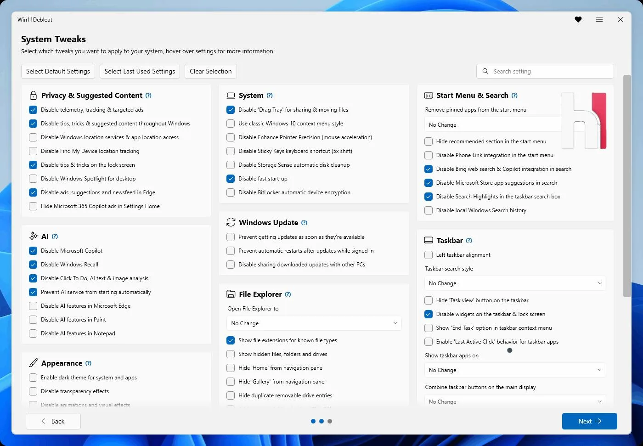The width and height of the screenshot is (643, 446).
Task: Click the help icon next to Taskbar heading
Action: point(469,241)
